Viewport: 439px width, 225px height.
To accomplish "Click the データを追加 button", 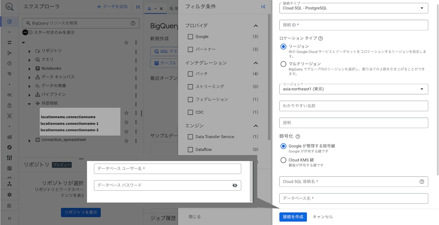I will [x=112, y=7].
